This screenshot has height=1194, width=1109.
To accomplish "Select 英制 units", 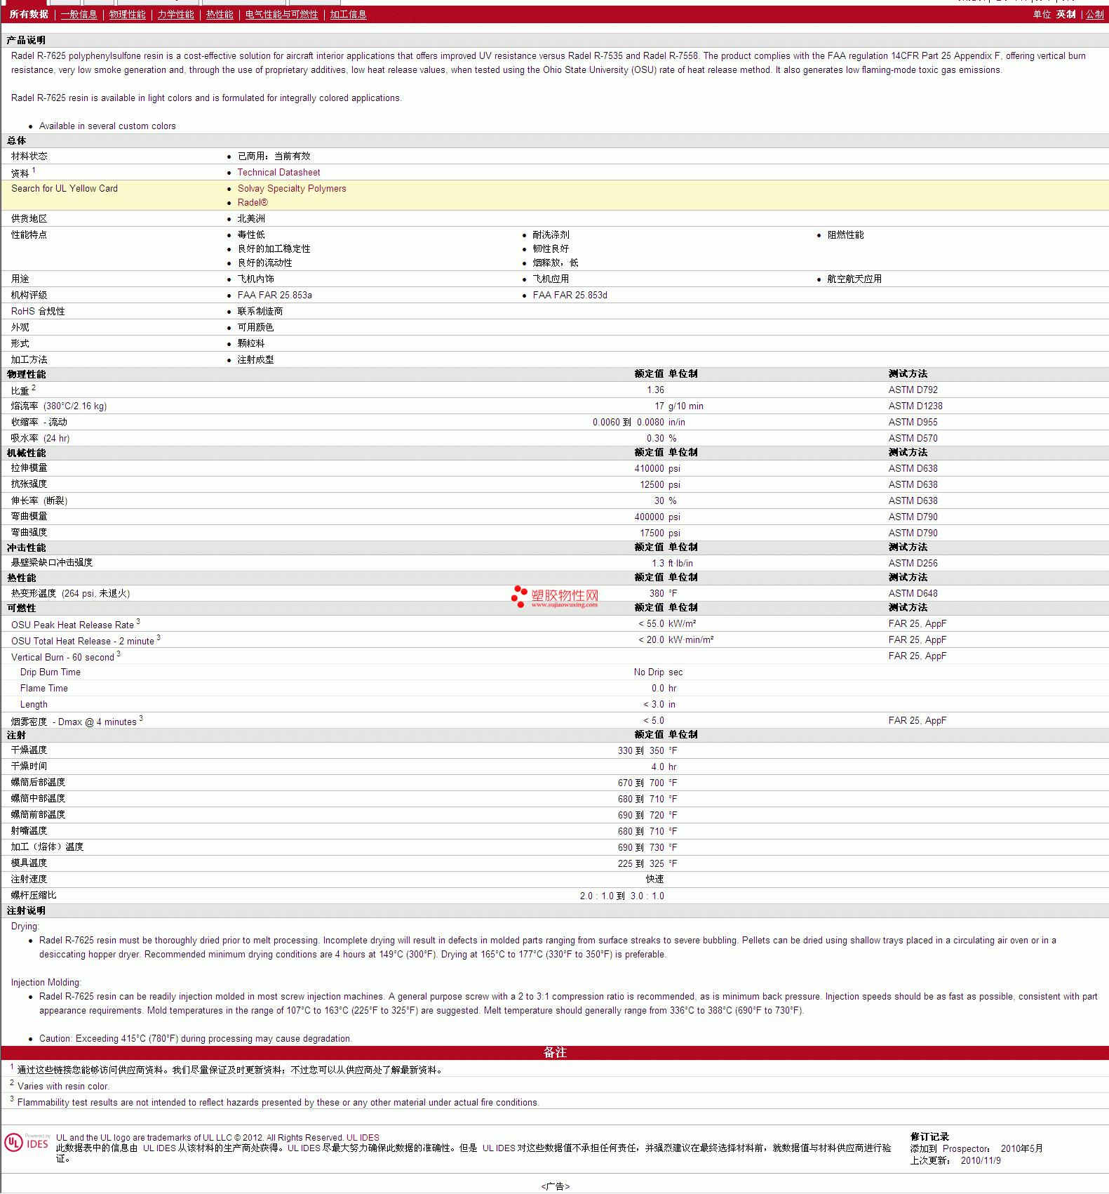I will coord(1066,14).
